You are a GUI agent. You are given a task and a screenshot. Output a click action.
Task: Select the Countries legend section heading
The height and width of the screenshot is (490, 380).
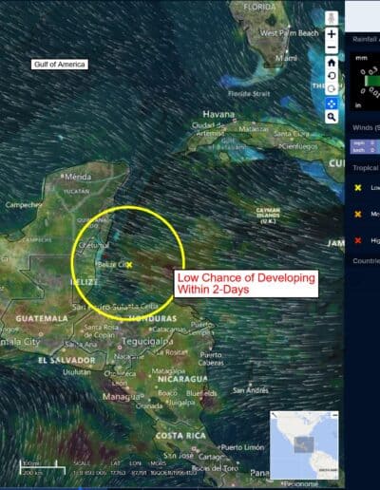(366, 261)
